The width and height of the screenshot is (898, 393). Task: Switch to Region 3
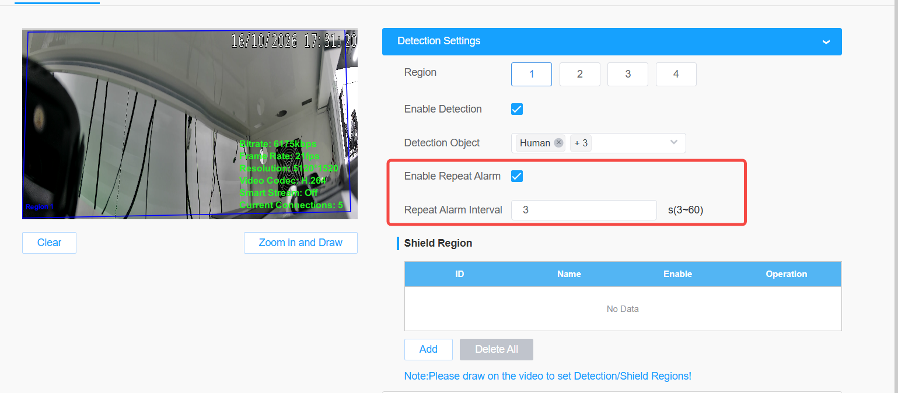click(628, 75)
